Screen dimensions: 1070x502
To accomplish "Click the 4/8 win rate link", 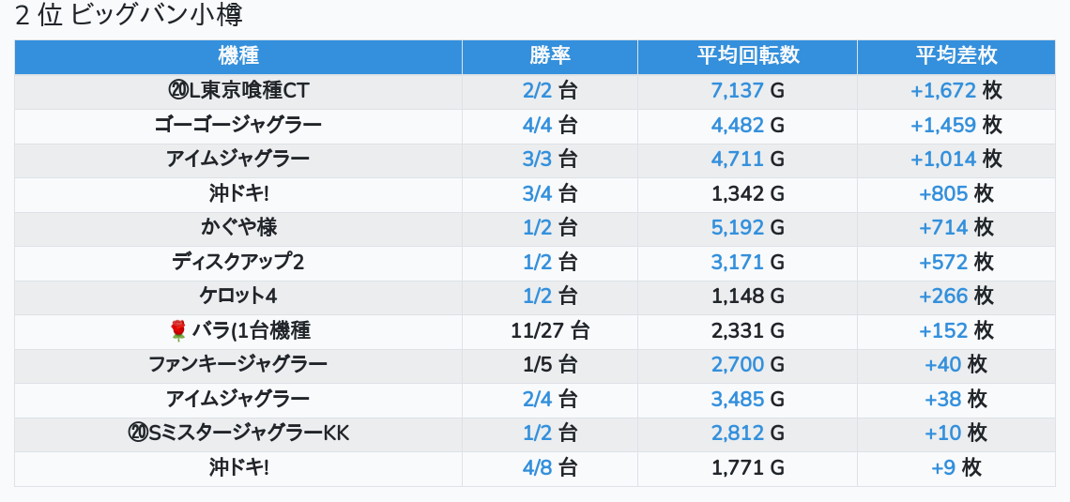I will click(538, 466).
